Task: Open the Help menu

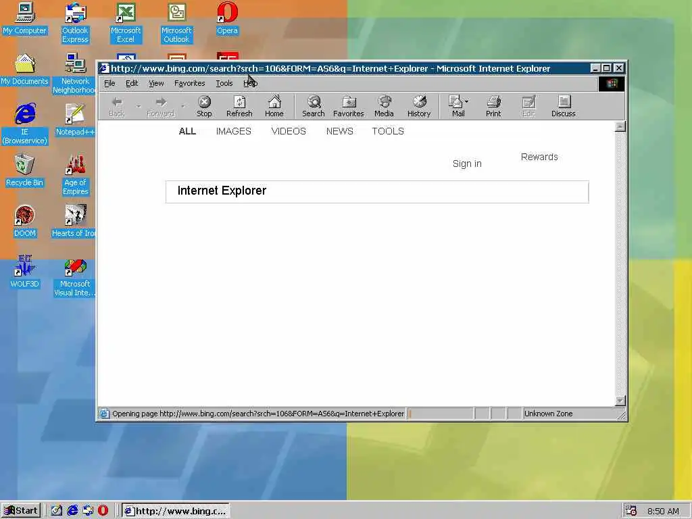Action: click(250, 83)
